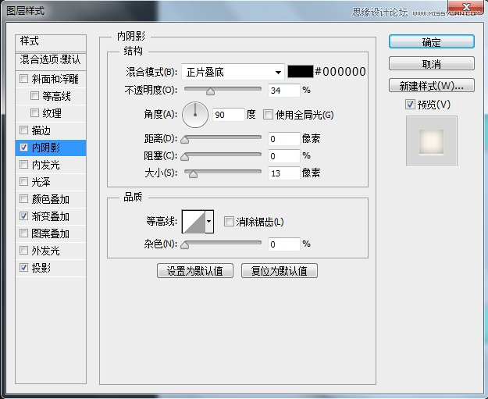
Task: Select the 外发光 style entry
Action: click(x=46, y=250)
